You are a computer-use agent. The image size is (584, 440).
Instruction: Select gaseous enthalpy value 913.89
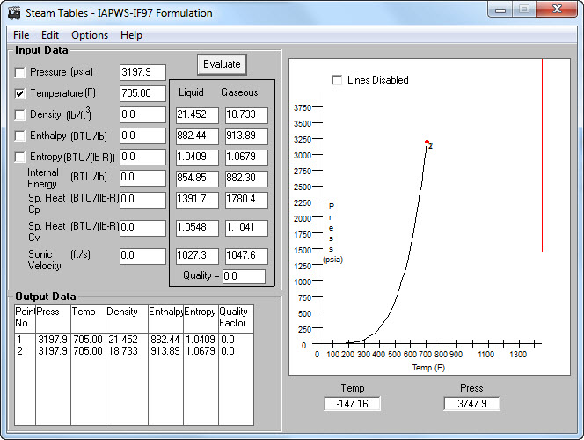[x=246, y=136]
